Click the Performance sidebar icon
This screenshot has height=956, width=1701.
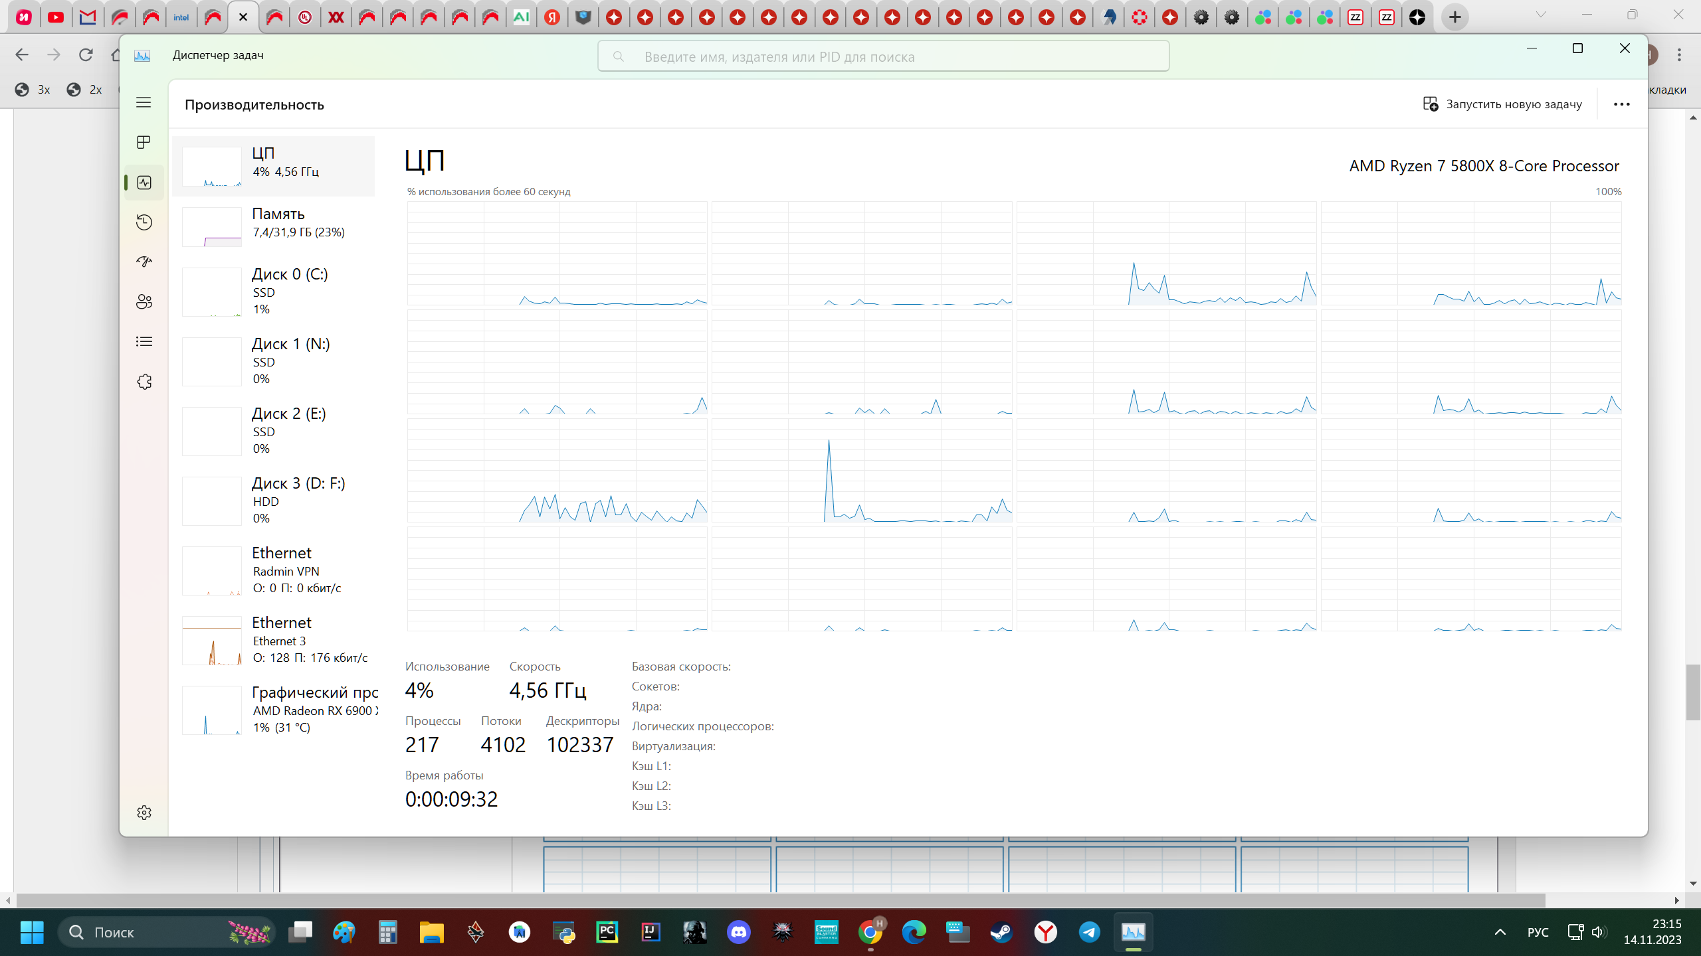tap(144, 183)
